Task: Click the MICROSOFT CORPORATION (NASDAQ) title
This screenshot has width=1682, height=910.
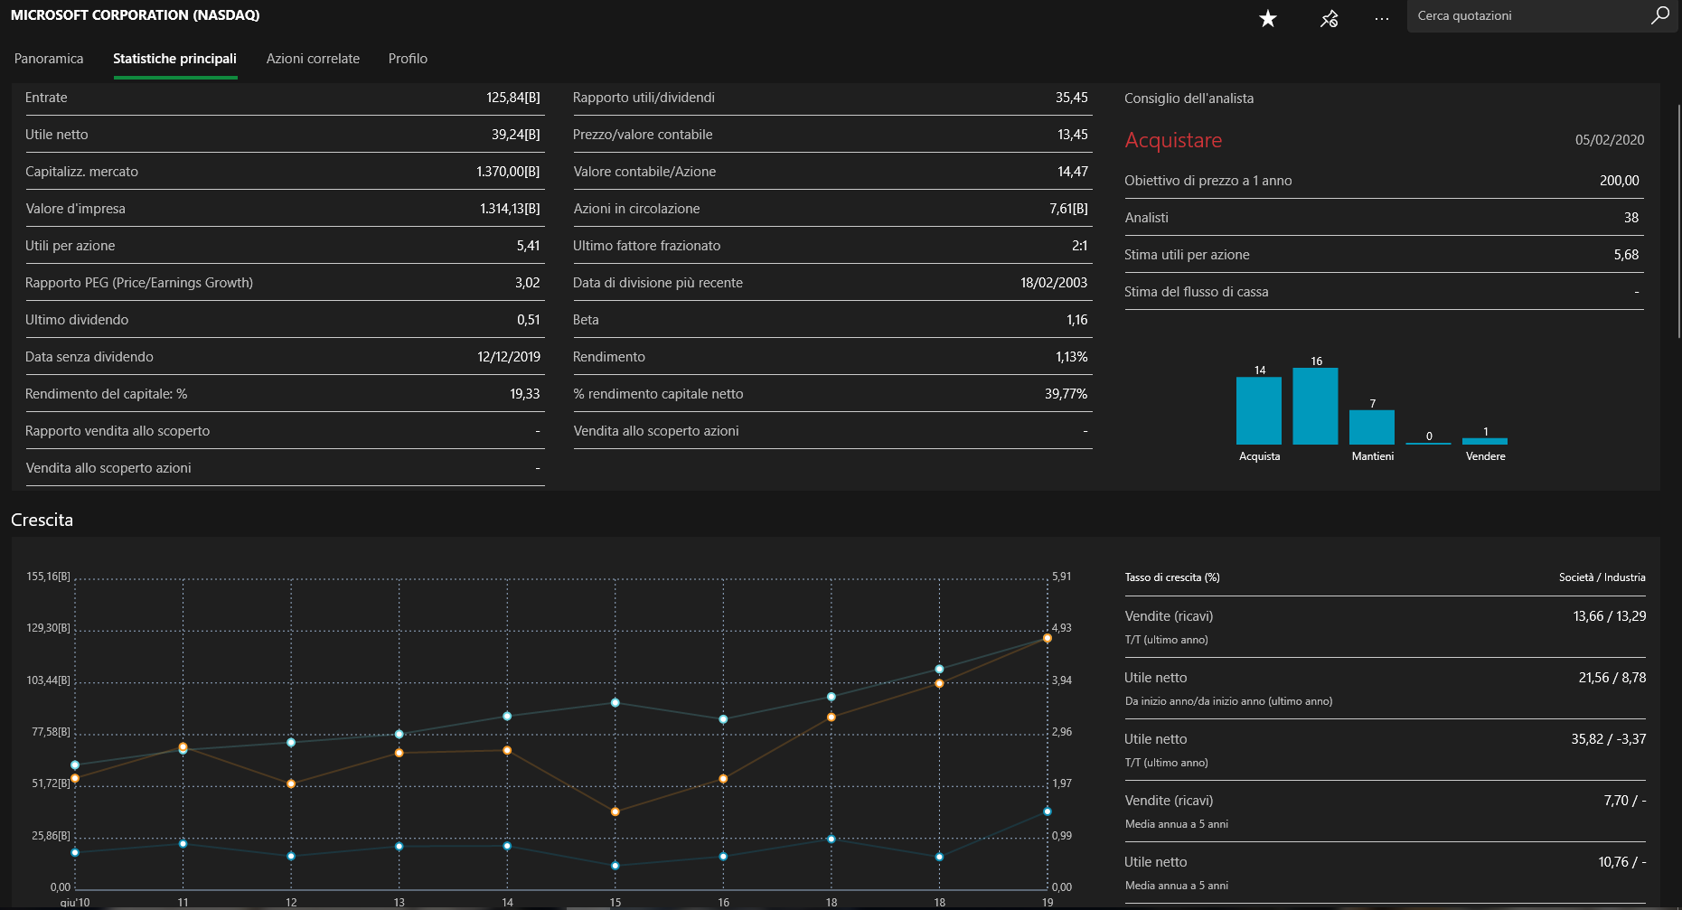Action: pos(136,15)
